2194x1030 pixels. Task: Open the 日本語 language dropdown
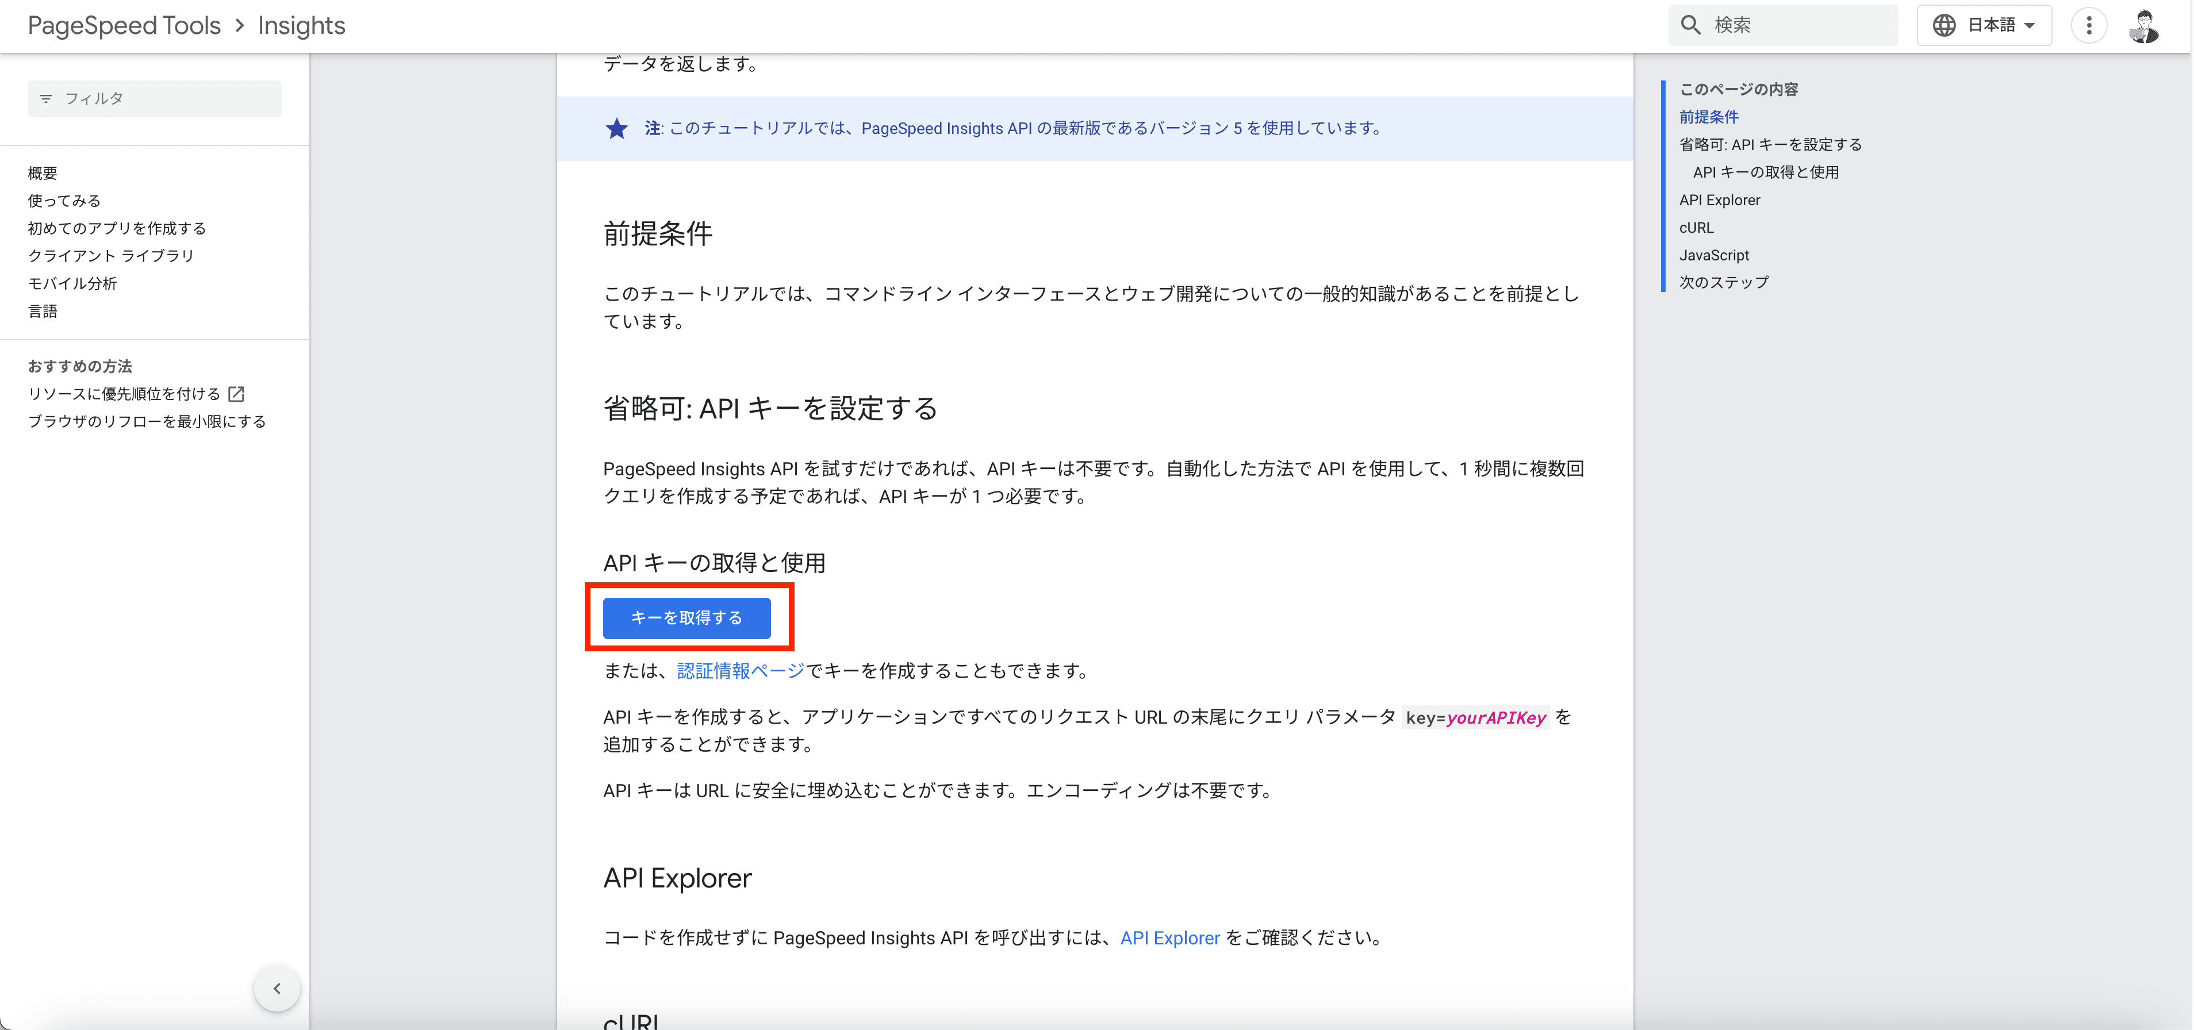pyautogui.click(x=1984, y=25)
